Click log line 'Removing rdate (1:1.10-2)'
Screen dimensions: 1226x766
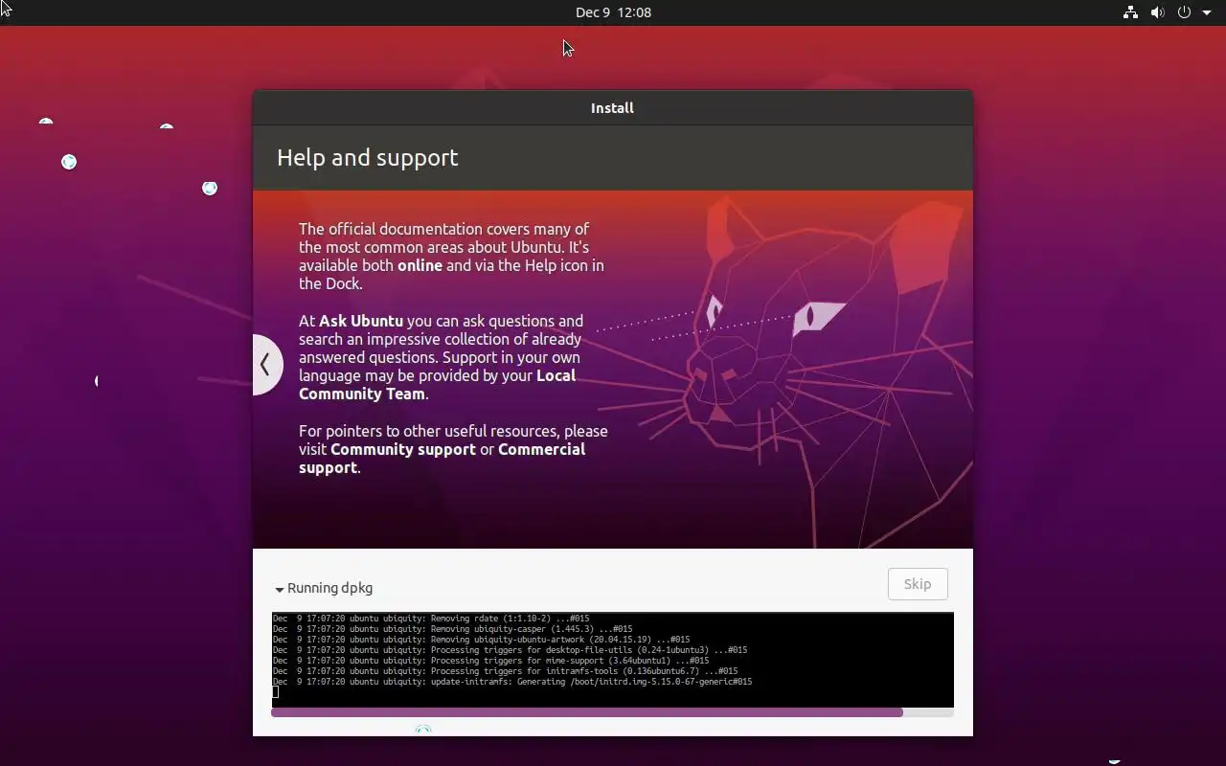(431, 619)
